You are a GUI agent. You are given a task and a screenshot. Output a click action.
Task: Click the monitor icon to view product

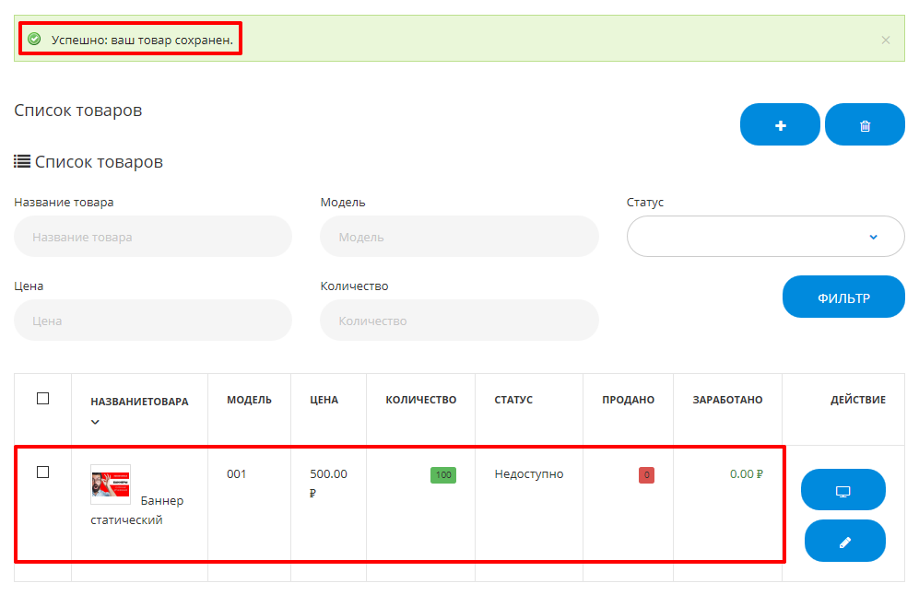point(842,490)
